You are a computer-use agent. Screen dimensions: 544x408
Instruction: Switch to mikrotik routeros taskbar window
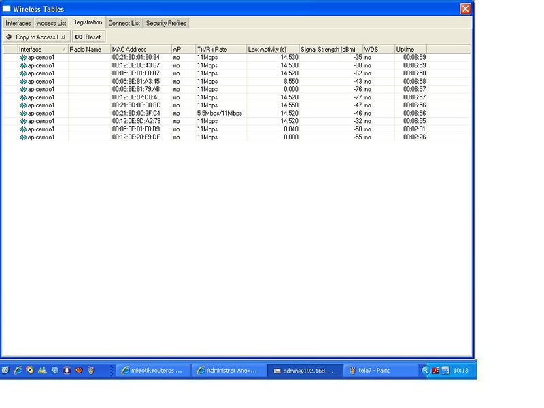(x=153, y=371)
